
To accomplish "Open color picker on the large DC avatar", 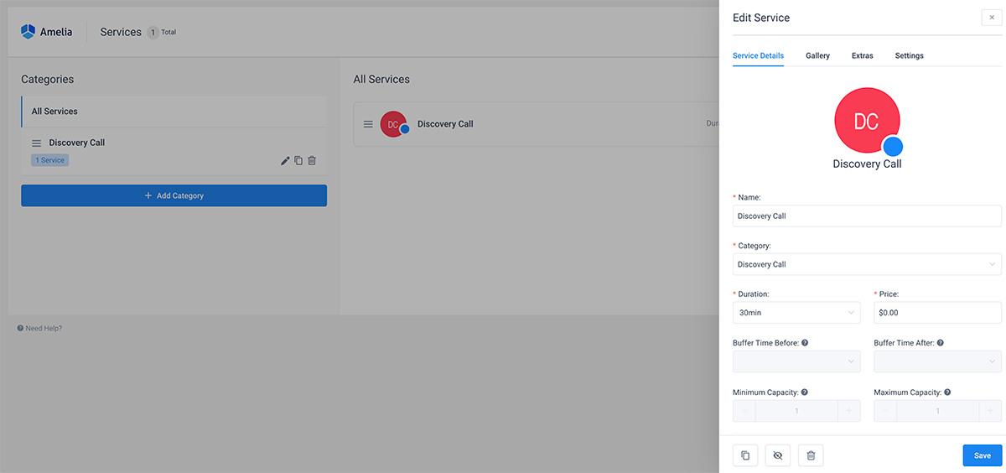I will pos(893,146).
